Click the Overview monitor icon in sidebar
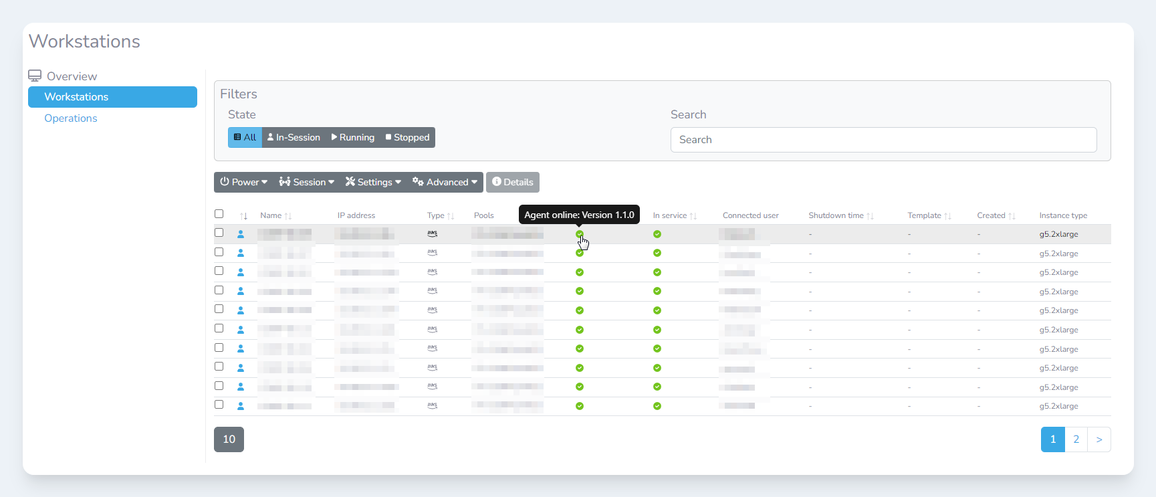This screenshot has height=497, width=1156. 35,76
